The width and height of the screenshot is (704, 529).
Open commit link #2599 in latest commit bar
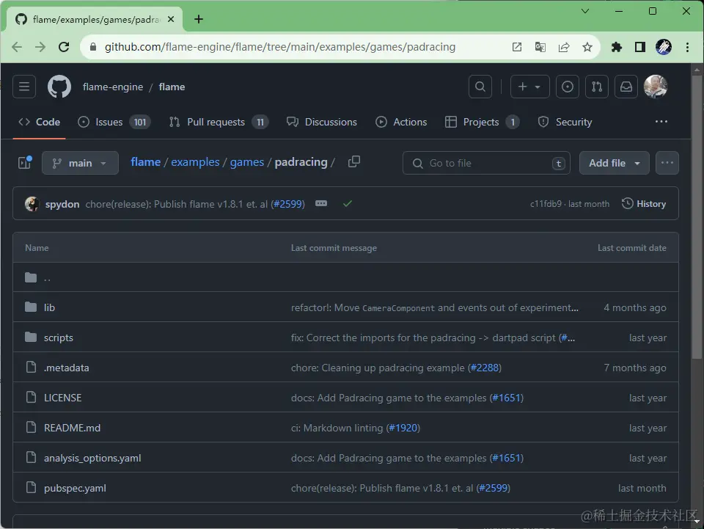pyautogui.click(x=287, y=204)
